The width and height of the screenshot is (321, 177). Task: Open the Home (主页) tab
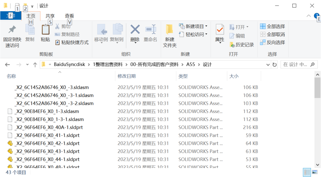click(x=31, y=16)
